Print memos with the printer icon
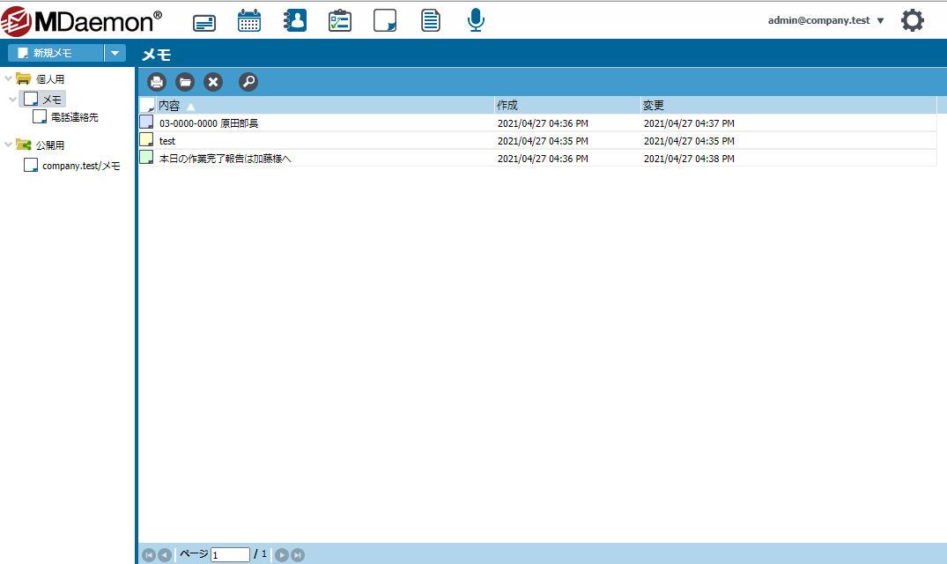947x564 pixels. pos(157,82)
